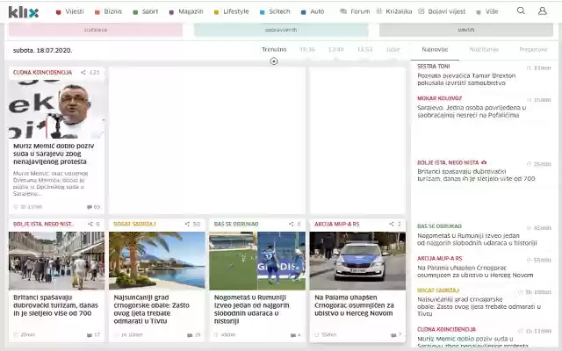Image resolution: width=562 pixels, height=351 pixels.
Task: Open comments icon on Na Palama uhapšen card
Action: click(393, 335)
